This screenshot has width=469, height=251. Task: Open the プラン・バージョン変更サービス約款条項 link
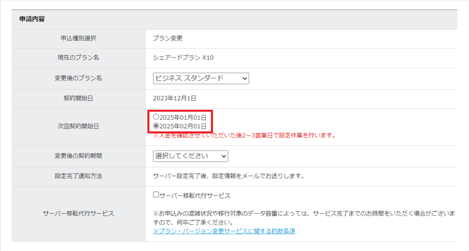tap(224, 231)
